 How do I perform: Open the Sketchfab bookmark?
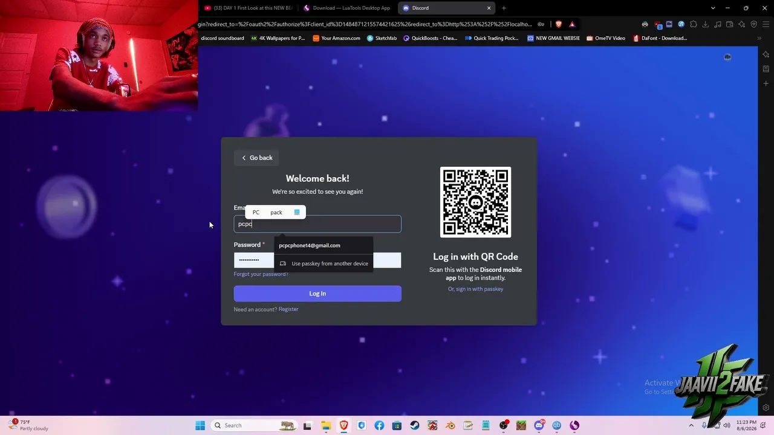coord(381,38)
